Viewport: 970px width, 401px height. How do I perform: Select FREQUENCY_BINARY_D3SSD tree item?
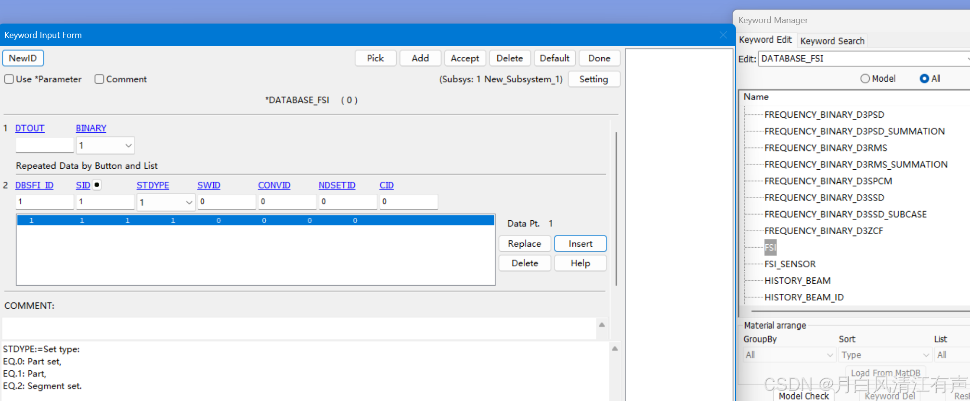click(824, 198)
